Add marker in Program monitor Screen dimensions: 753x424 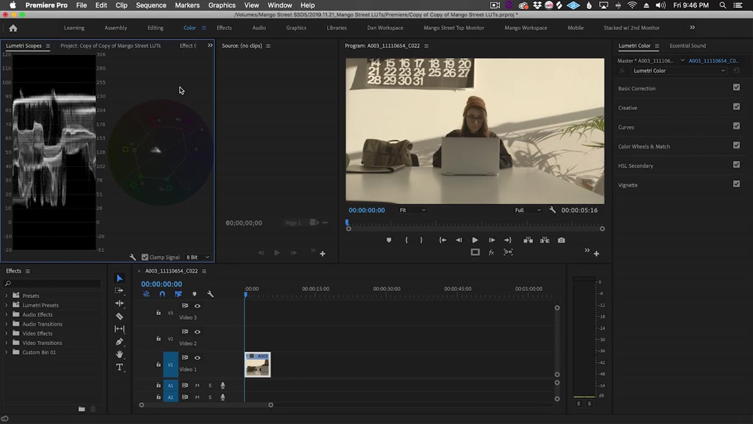388,240
